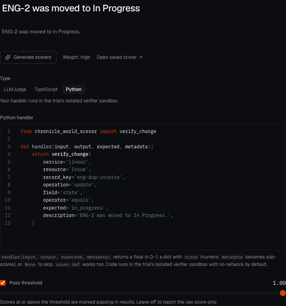Click the description= code line
This screenshot has height=306, width=286.
[108, 215]
